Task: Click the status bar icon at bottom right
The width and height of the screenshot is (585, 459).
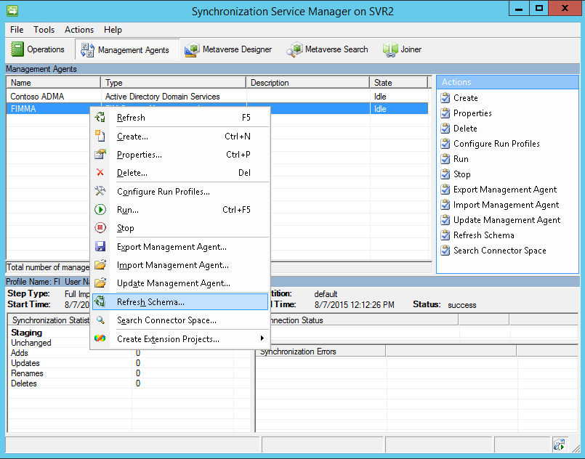Action: click(x=559, y=444)
